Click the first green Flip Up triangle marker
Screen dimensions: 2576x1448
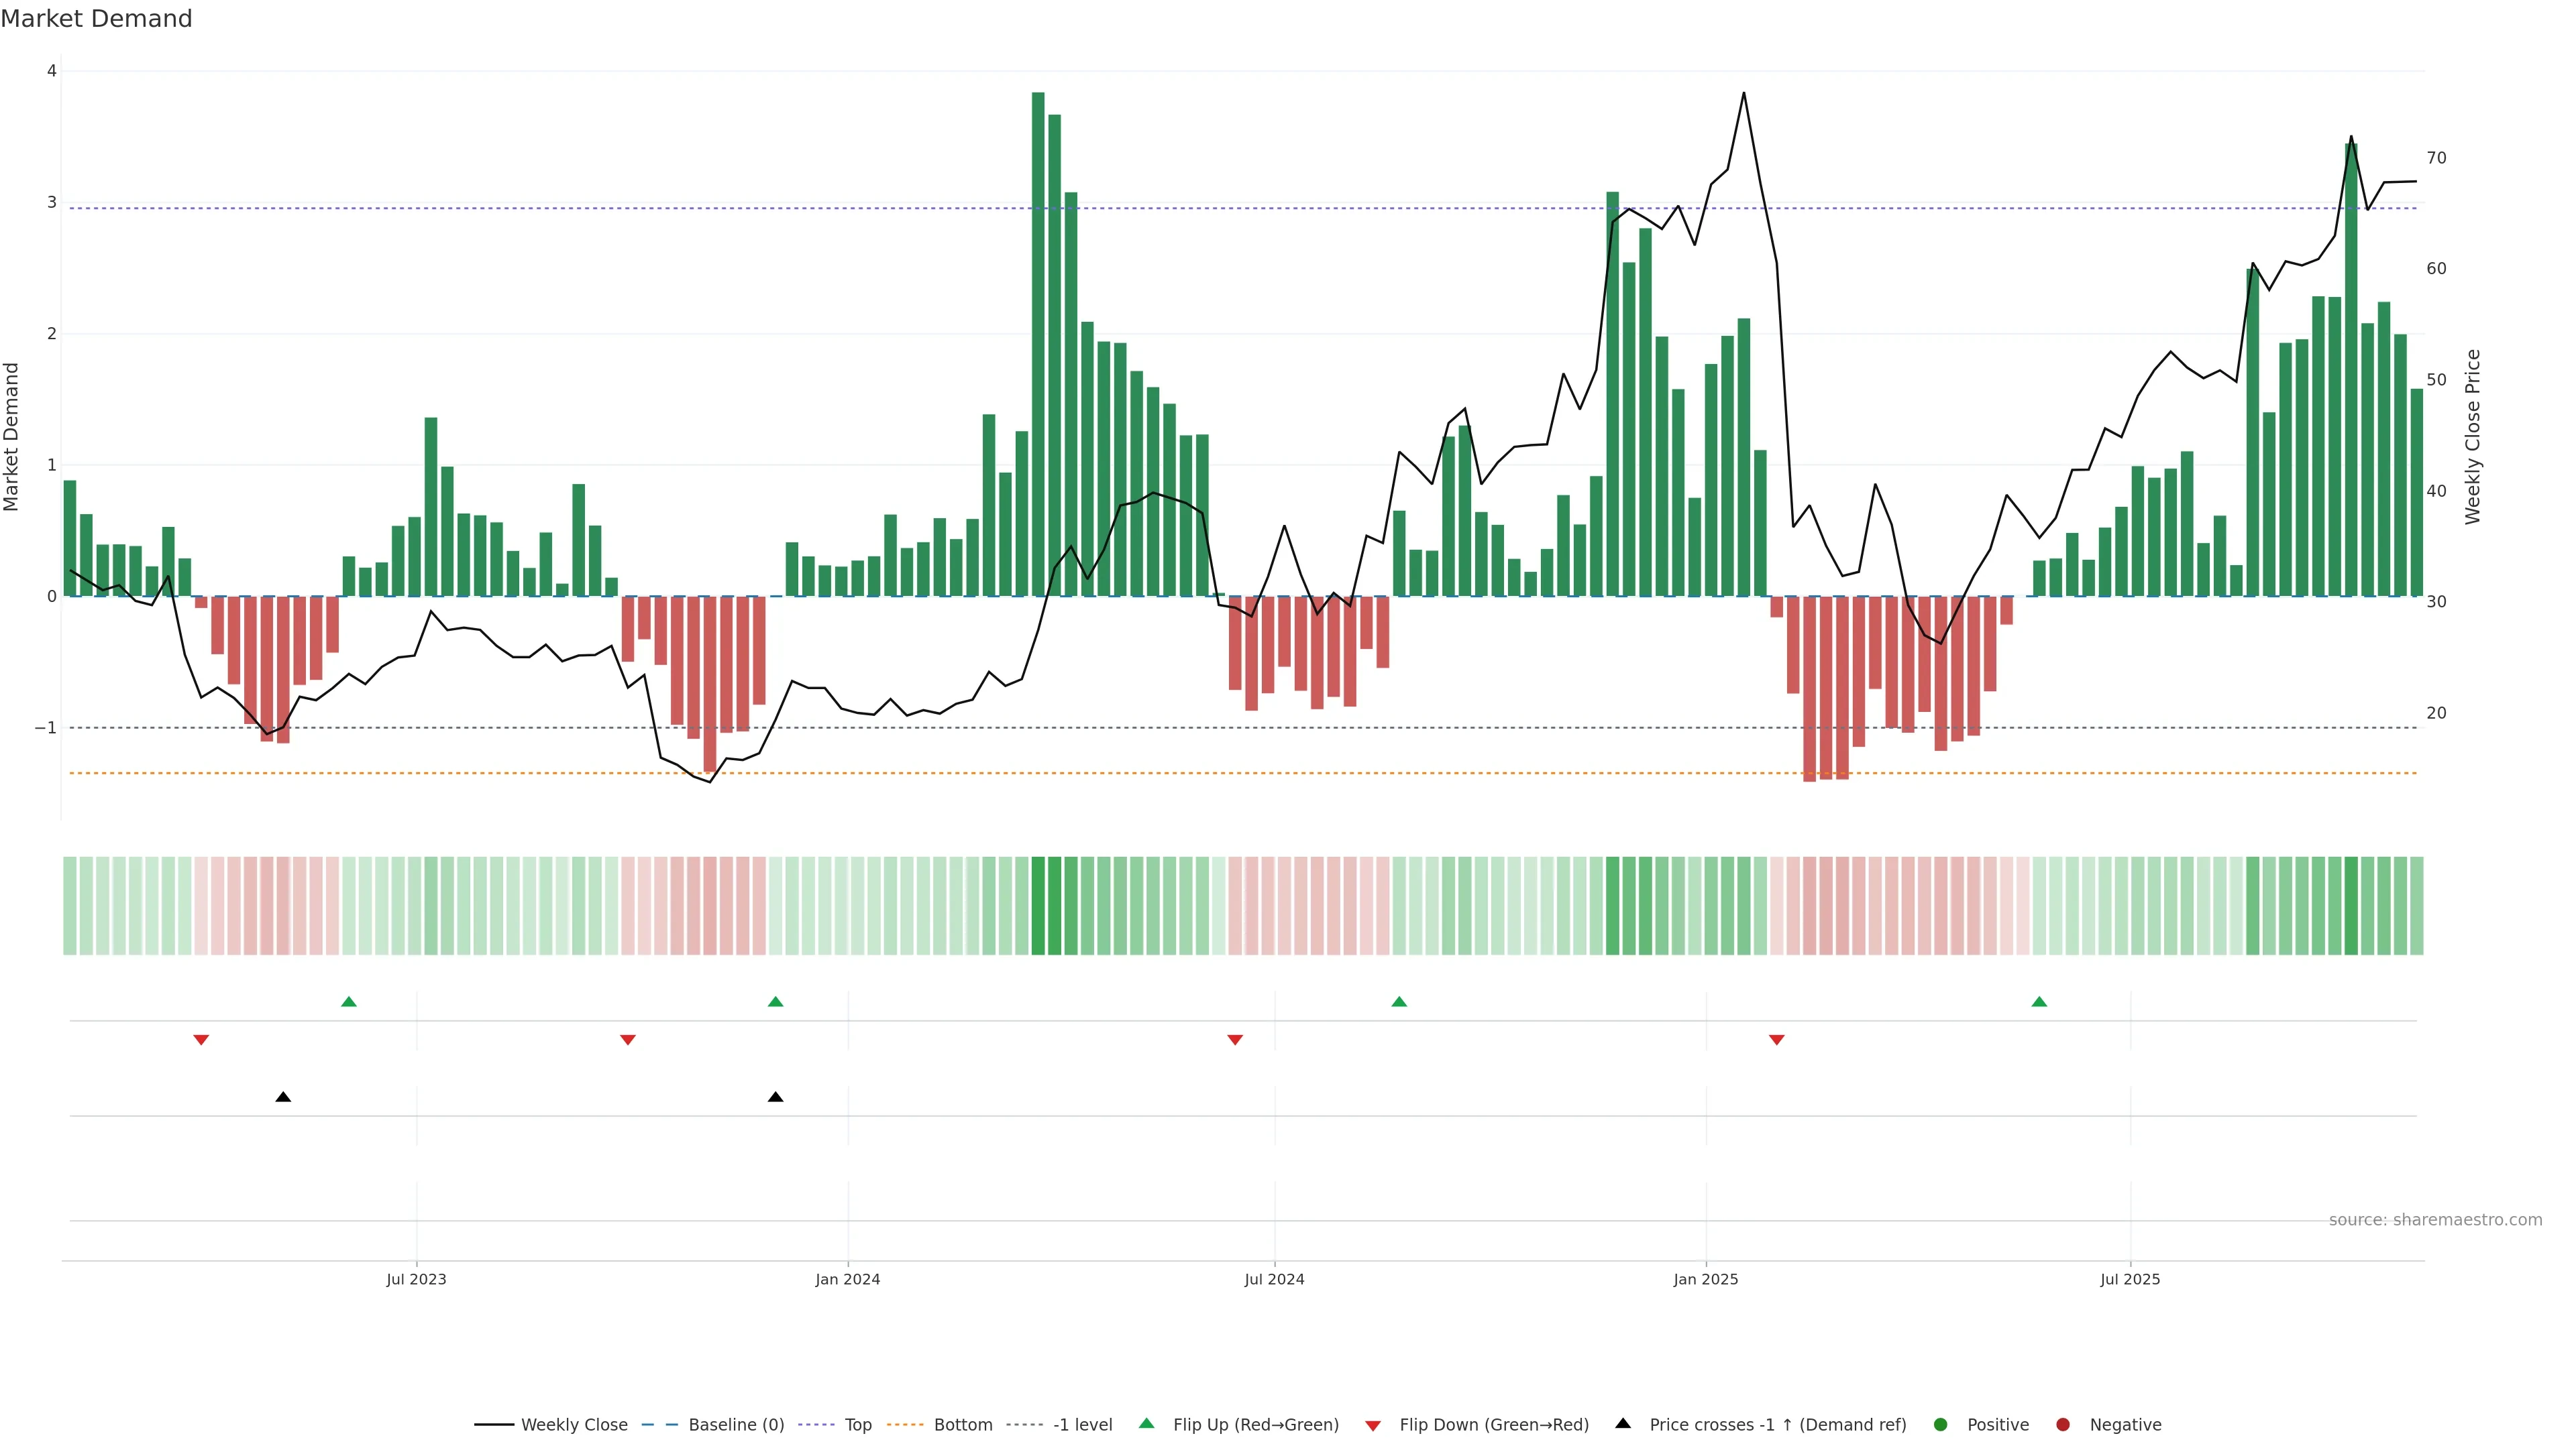point(349,1002)
